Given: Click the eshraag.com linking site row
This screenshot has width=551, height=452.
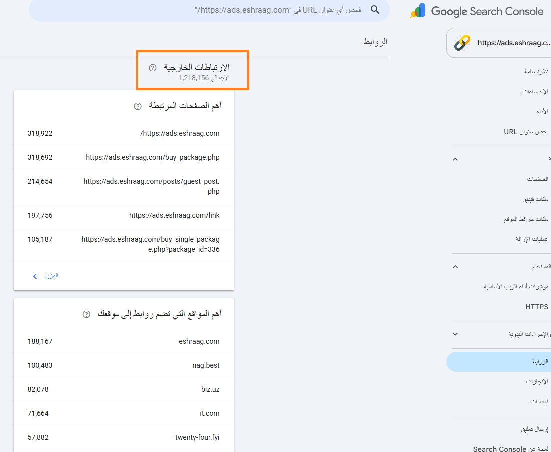Looking at the screenshot, I should (x=124, y=341).
